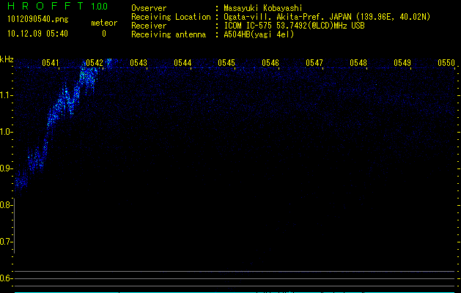The height and width of the screenshot is (293, 461).
Task: Click the Ovserver label
Action: [149, 8]
